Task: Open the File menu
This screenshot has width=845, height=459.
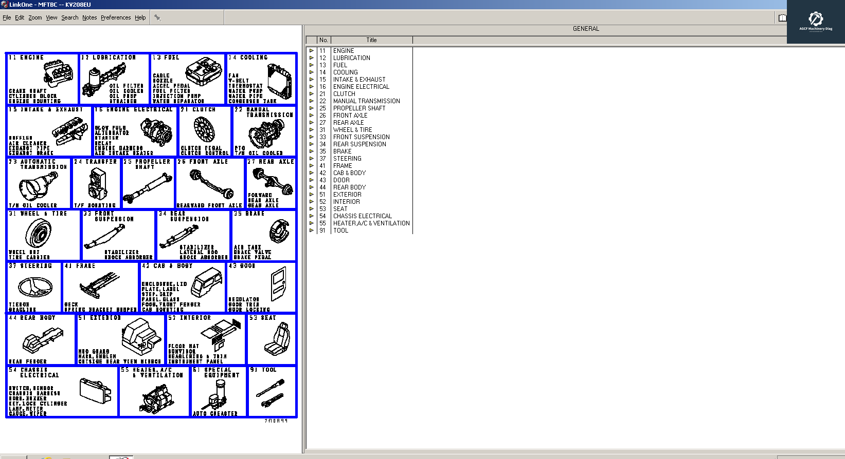Action: coord(7,17)
